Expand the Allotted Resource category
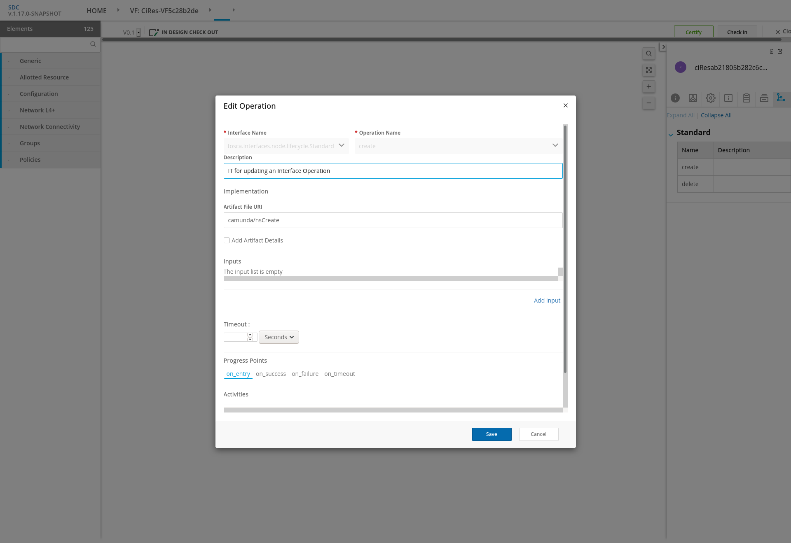 pos(50,77)
